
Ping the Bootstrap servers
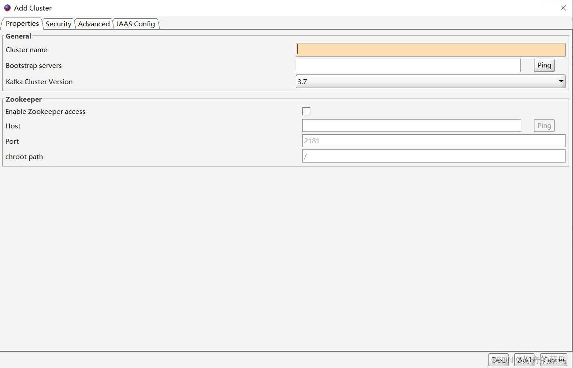coord(544,65)
